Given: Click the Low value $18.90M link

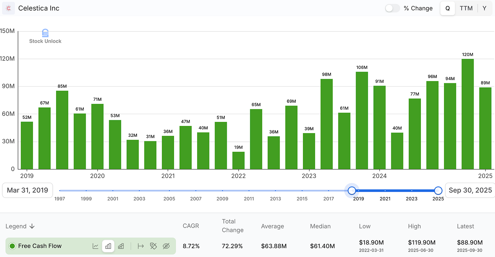Looking at the screenshot, I should point(371,243).
